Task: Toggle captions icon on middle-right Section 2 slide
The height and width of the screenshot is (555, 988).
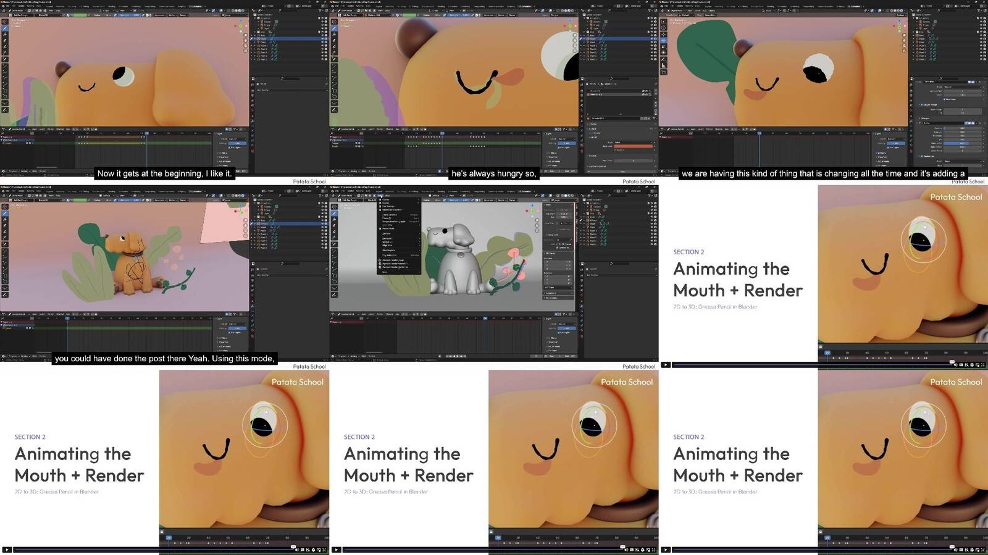Action: click(961, 365)
